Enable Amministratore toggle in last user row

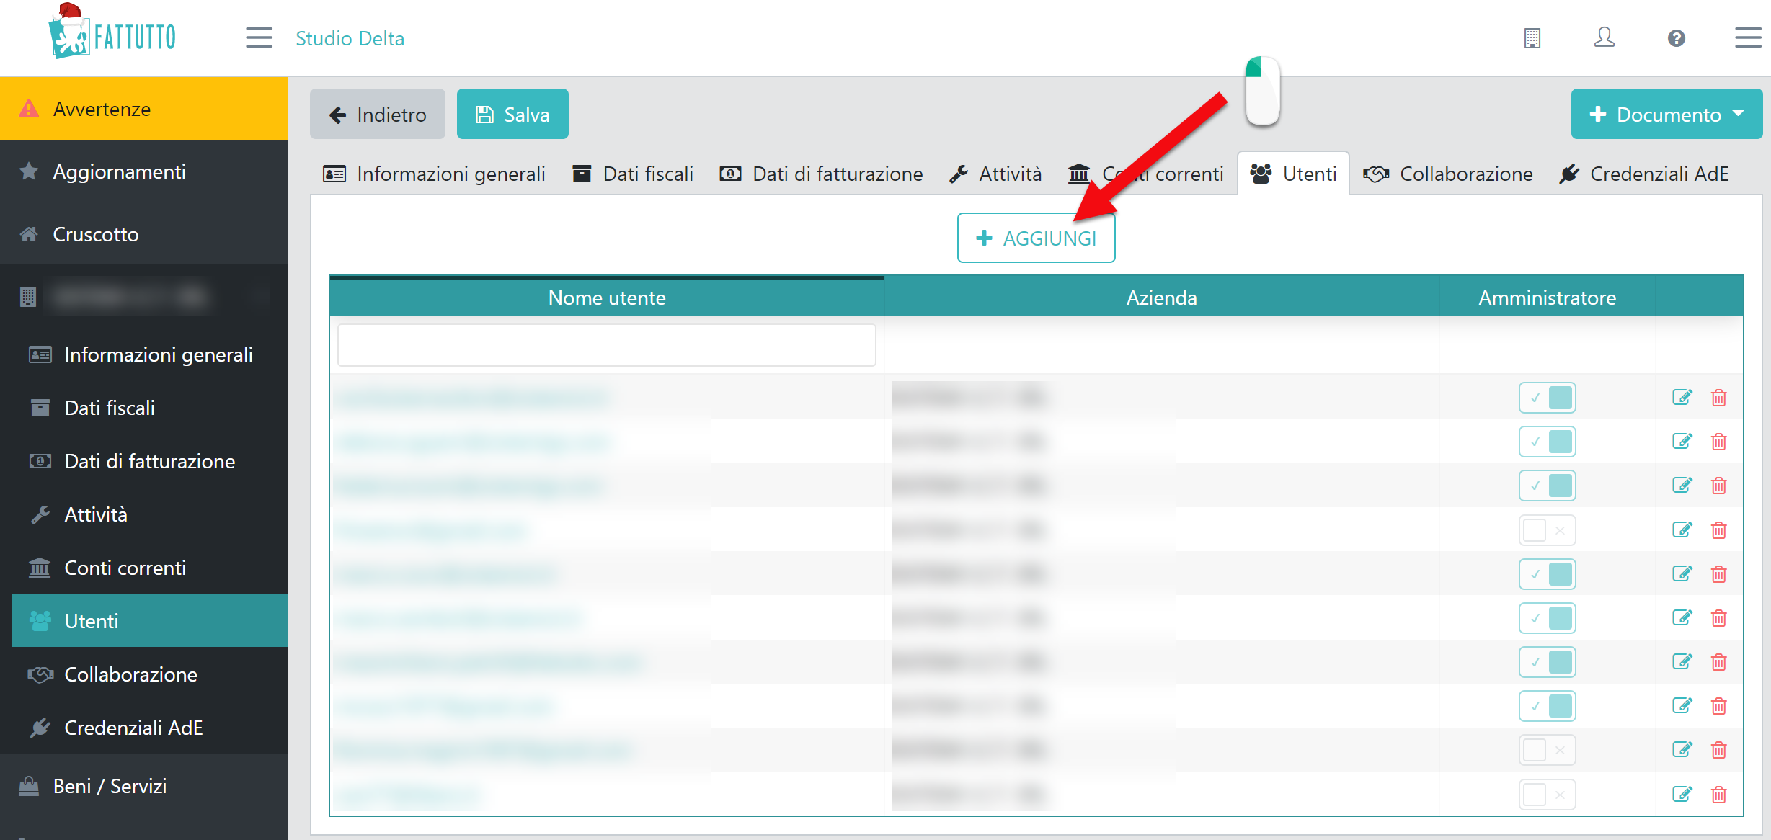(1547, 795)
